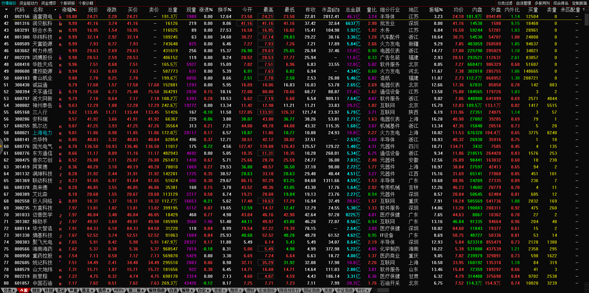Sort list by 总金额 column
Screen dimensions: 589x293
[353, 10]
